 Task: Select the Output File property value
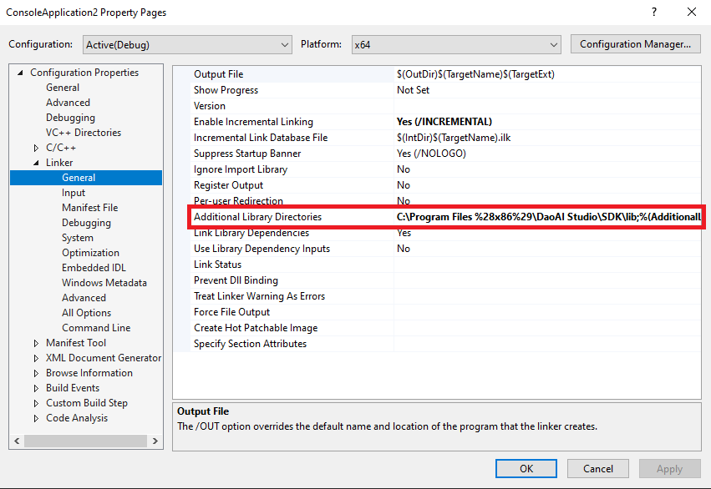548,74
